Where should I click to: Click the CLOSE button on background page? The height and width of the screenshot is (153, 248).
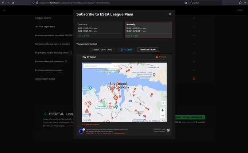pyautogui.click(x=240, y=10)
